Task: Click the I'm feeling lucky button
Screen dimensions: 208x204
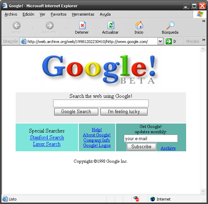Action: click(x=124, y=112)
